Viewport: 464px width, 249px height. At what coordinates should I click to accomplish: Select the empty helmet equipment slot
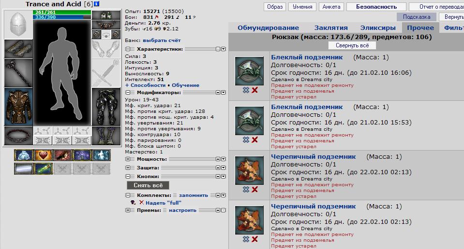pos(18,25)
